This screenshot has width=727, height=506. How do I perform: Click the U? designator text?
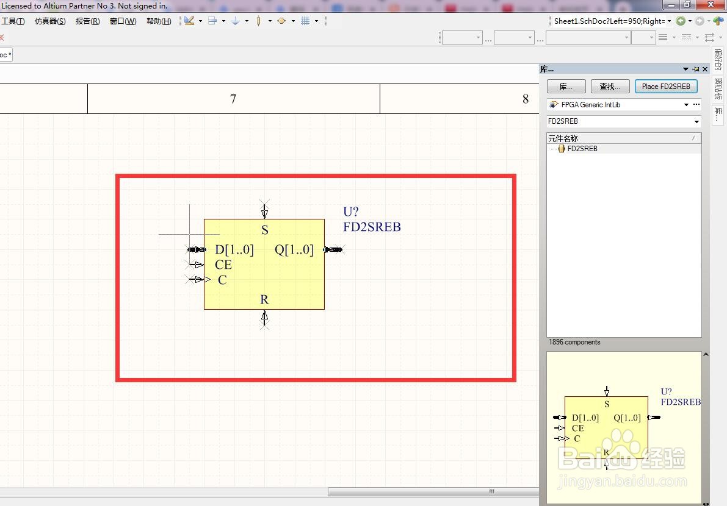(x=351, y=212)
